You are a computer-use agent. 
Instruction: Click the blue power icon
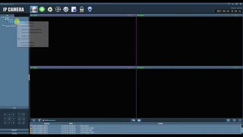(90, 9)
